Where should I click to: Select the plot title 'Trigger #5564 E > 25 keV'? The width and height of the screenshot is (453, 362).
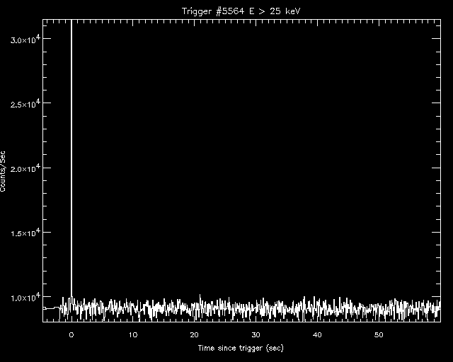pyautogui.click(x=241, y=11)
